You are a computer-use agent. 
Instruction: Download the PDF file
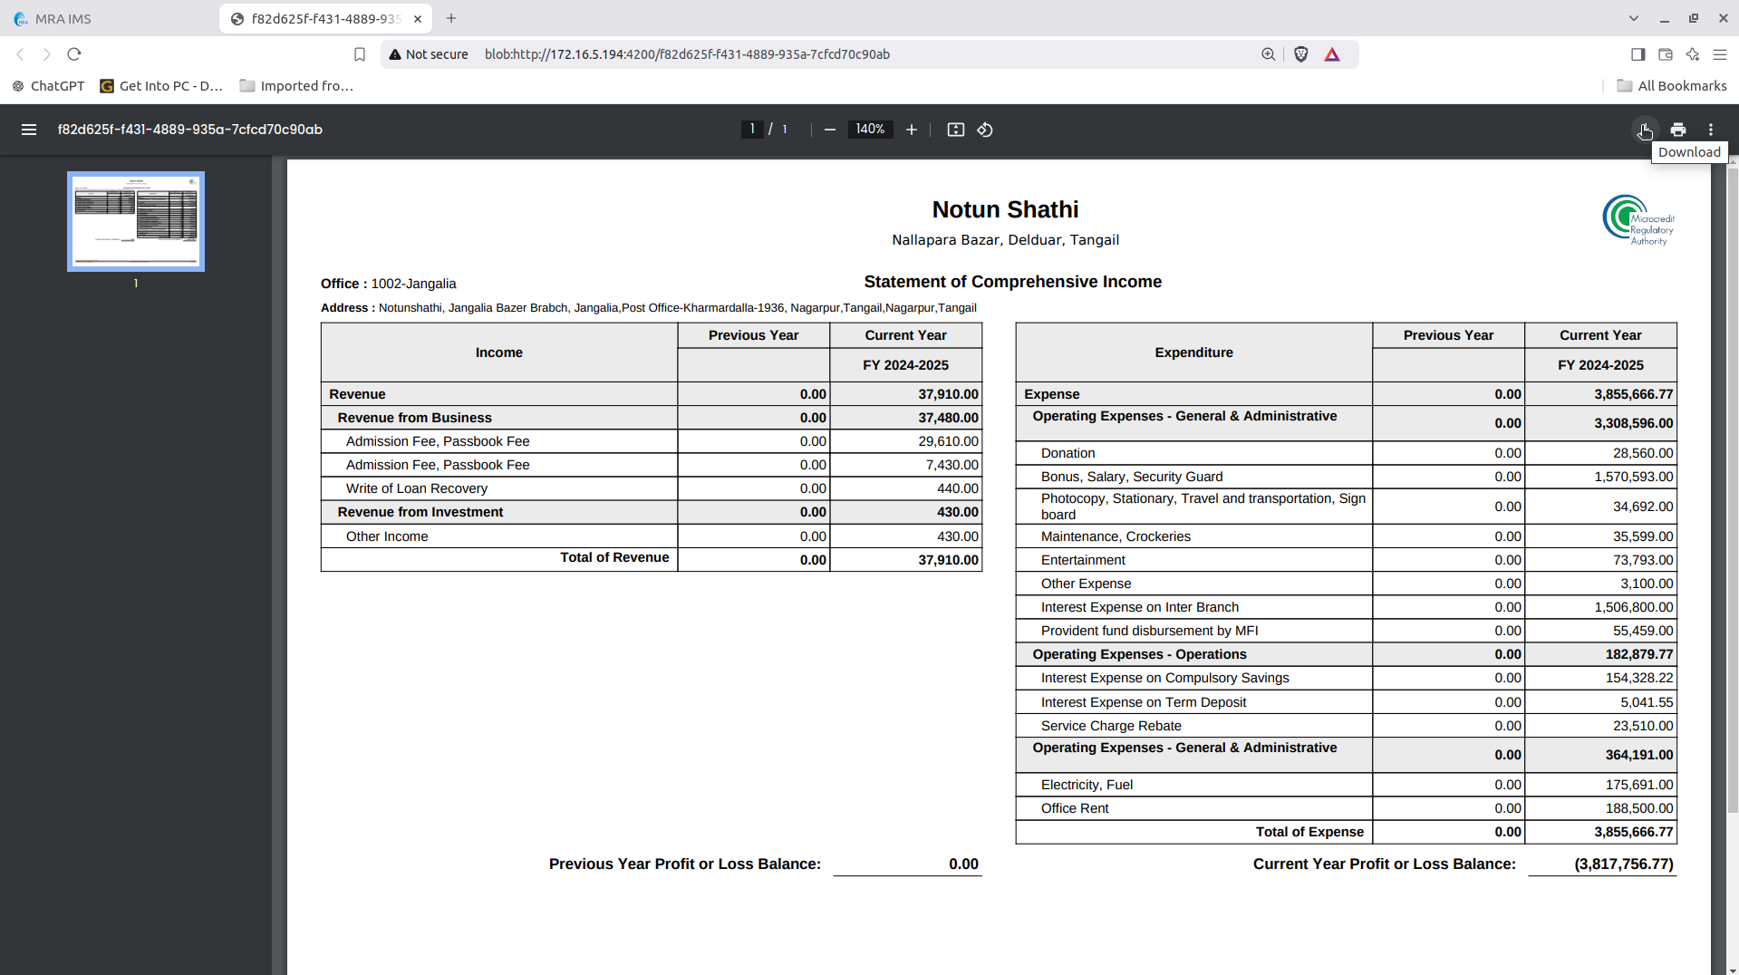tap(1645, 130)
